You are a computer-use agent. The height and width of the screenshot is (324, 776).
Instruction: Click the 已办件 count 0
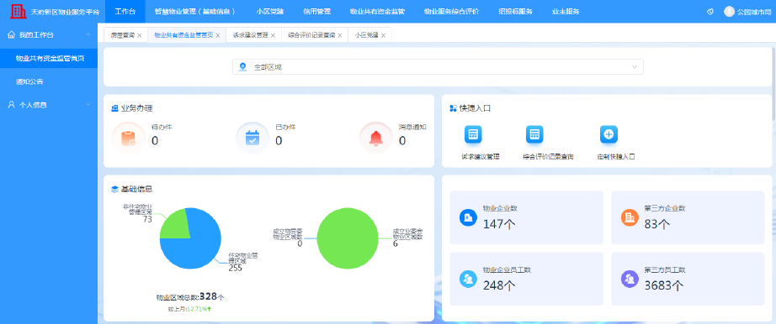click(x=279, y=141)
